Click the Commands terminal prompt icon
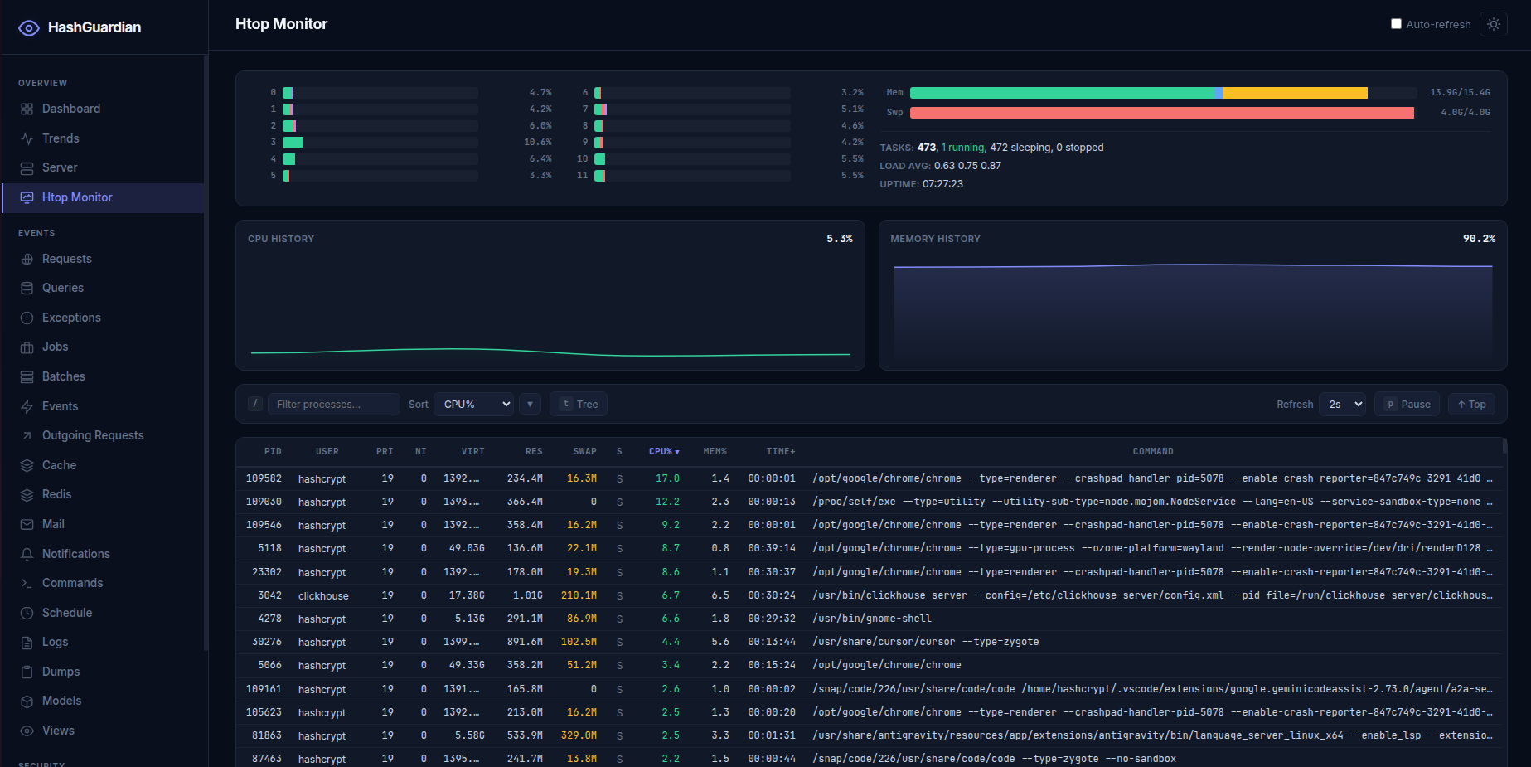This screenshot has width=1531, height=767. [x=27, y=583]
